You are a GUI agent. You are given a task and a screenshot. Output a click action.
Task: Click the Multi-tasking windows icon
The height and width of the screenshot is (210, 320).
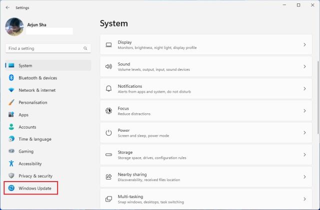(x=108, y=199)
